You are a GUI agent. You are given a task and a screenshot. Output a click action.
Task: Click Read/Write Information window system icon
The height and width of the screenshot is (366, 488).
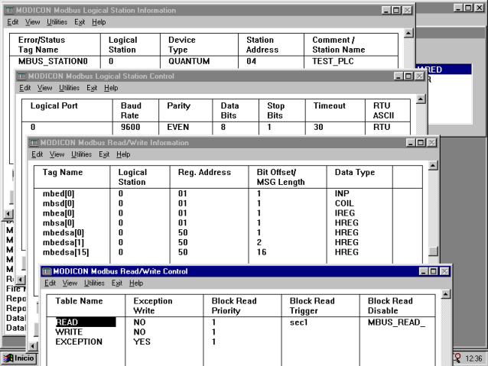pyautogui.click(x=34, y=143)
